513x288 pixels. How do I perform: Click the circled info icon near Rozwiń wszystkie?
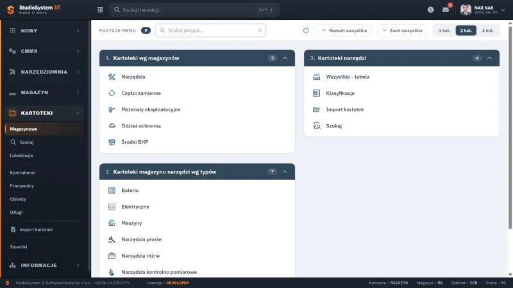pyautogui.click(x=306, y=30)
